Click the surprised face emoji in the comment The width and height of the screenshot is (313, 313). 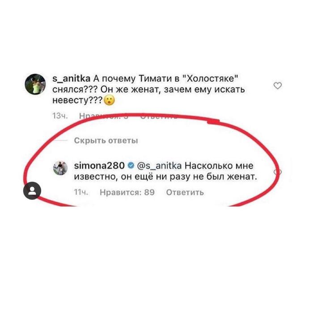(x=110, y=100)
